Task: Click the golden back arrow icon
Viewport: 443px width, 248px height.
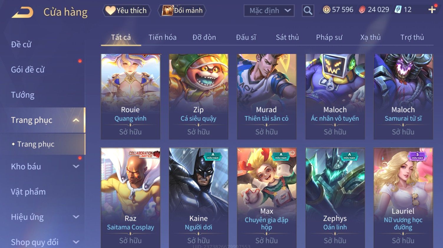Action: tap(22, 12)
